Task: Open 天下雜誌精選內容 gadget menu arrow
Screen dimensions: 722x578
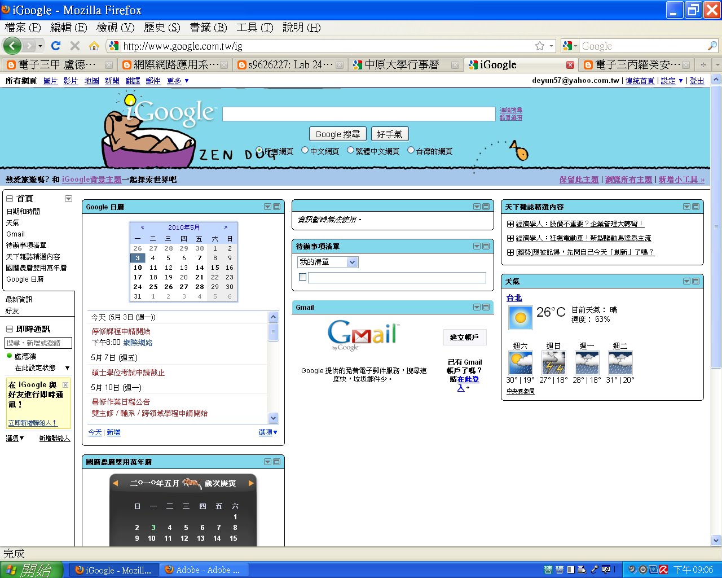Action: pyautogui.click(x=686, y=207)
